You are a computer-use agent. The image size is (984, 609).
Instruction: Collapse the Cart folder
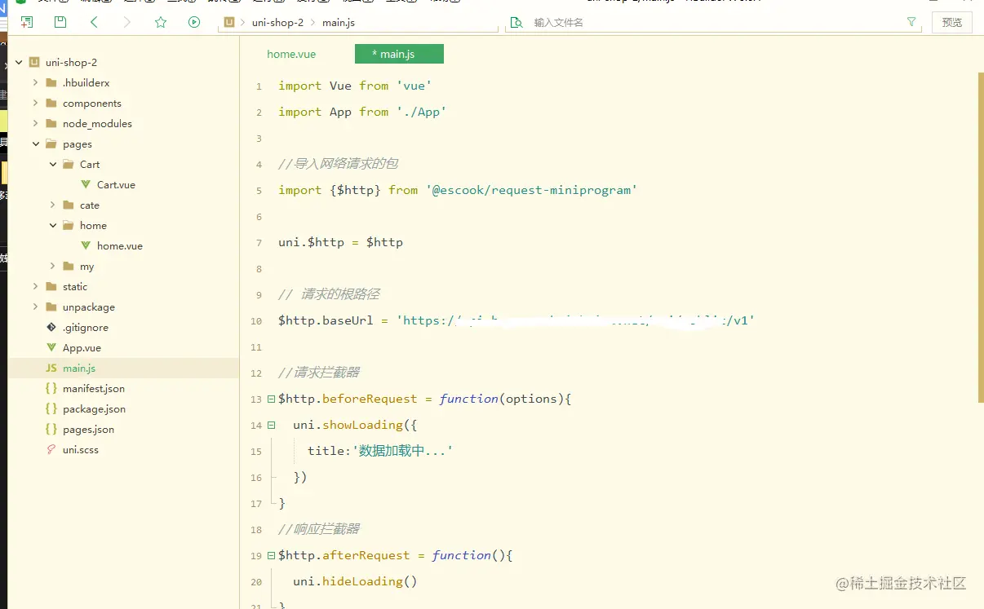[53, 164]
